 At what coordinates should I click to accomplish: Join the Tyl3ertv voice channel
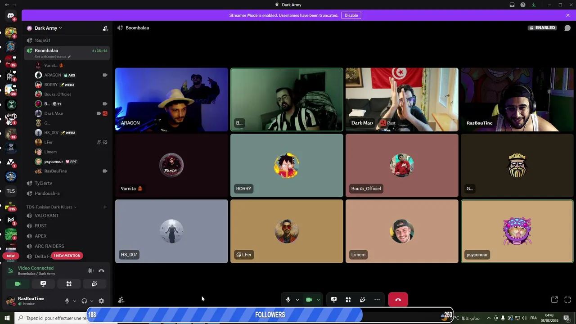click(67, 183)
